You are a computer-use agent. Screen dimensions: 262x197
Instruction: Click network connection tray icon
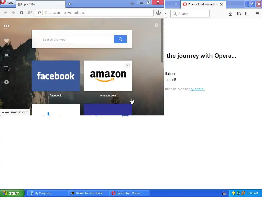coord(238,193)
